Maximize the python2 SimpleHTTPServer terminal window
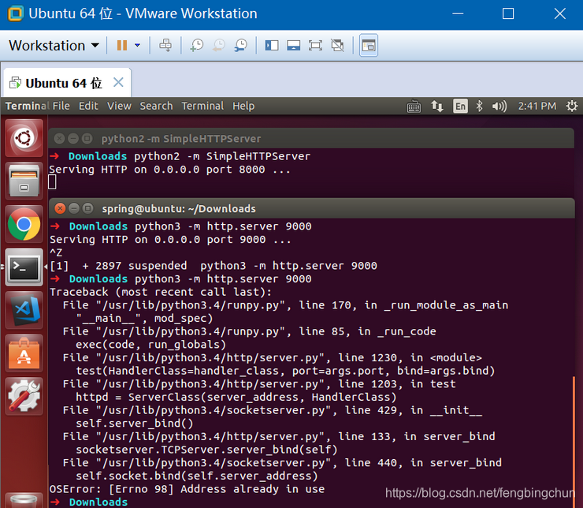The image size is (583, 508). pyautogui.click(x=87, y=139)
